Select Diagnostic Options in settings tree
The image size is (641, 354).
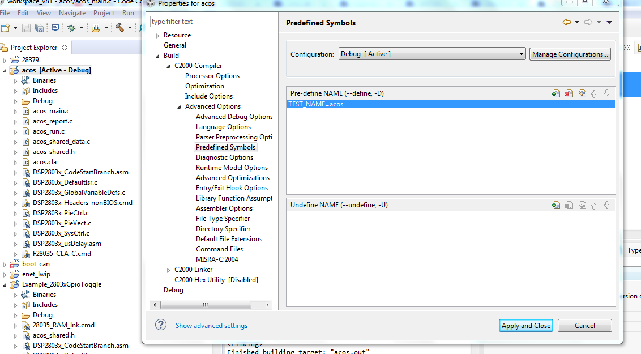(224, 157)
